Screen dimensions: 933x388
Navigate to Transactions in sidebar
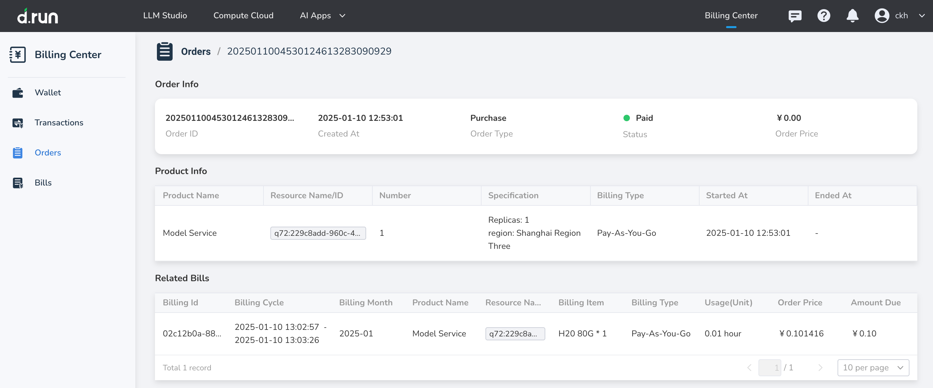point(59,123)
